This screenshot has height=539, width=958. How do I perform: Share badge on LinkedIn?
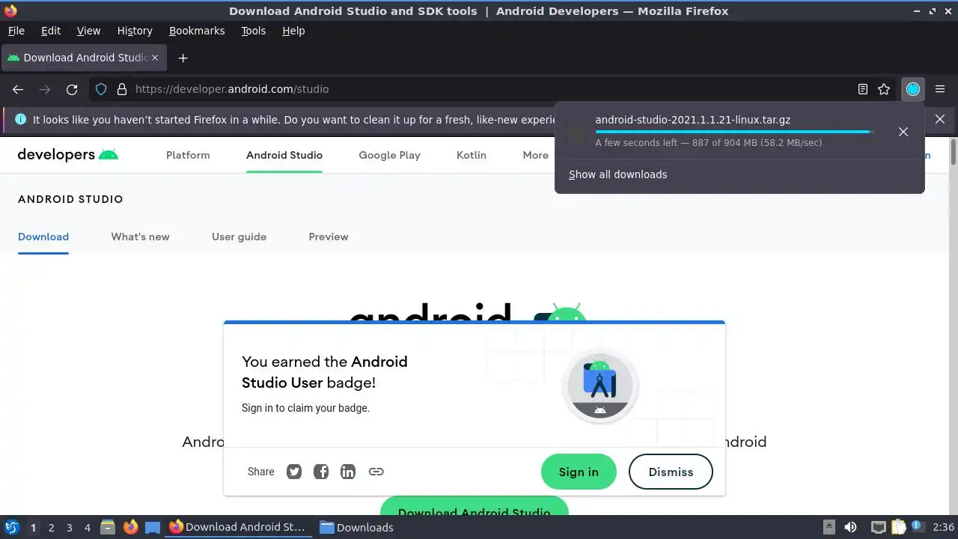click(x=348, y=472)
